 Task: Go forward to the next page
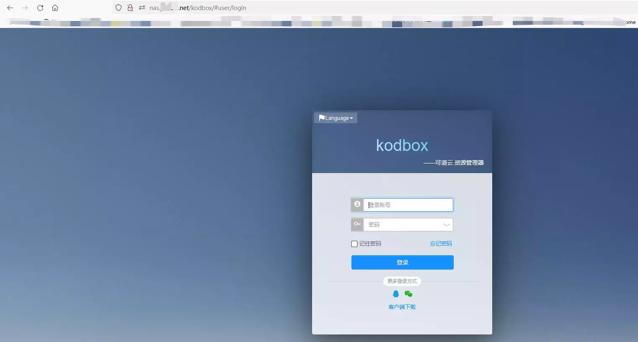[25, 8]
